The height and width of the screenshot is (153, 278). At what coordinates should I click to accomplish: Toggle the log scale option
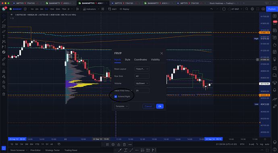261,144
